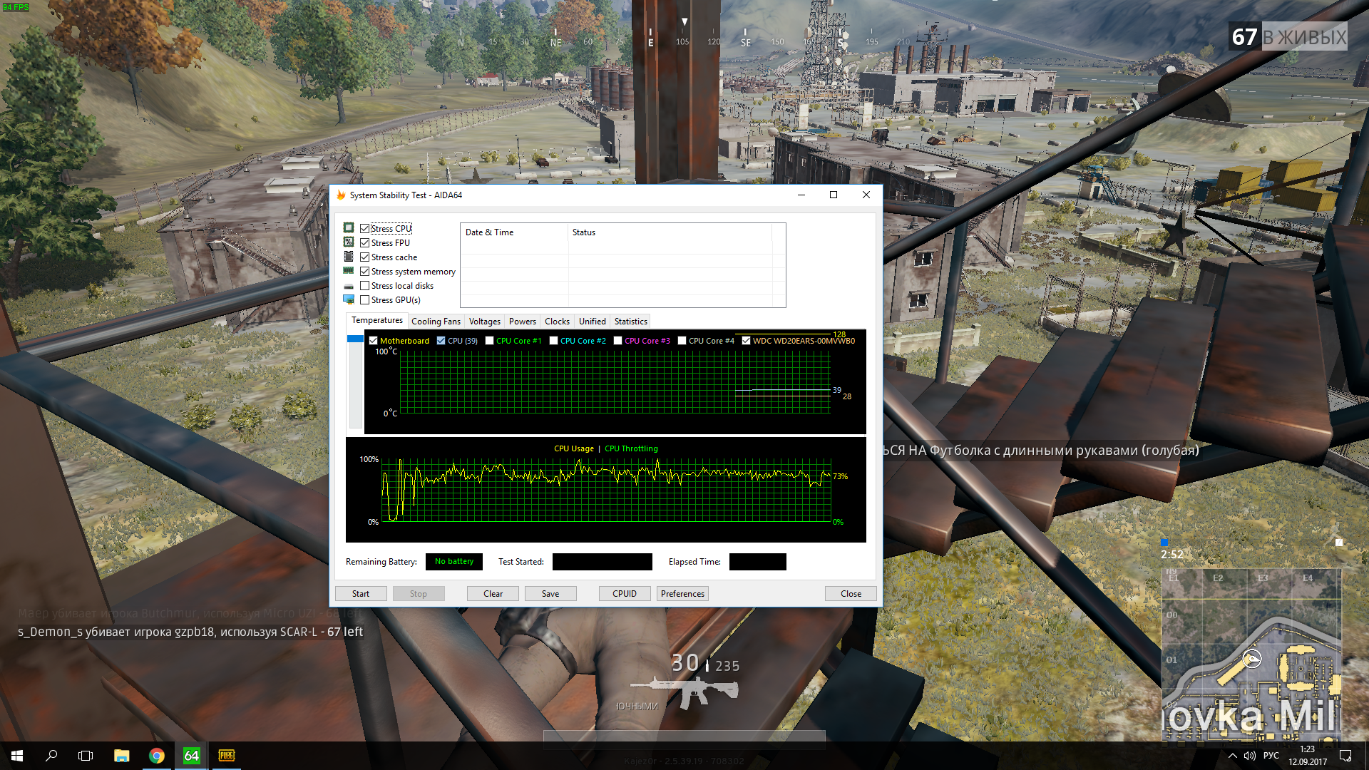
Task: View the Clocks tab
Action: (x=557, y=322)
